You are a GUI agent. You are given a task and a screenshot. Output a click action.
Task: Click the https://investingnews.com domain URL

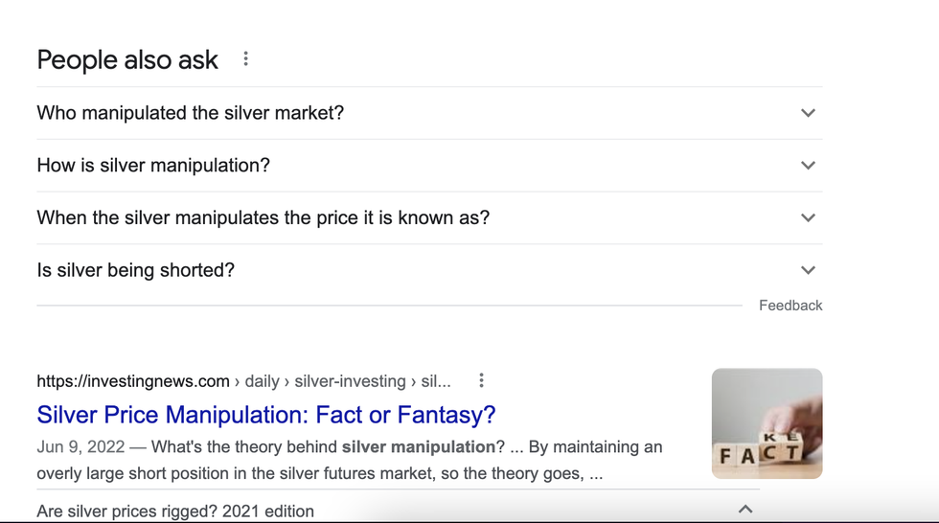133,381
